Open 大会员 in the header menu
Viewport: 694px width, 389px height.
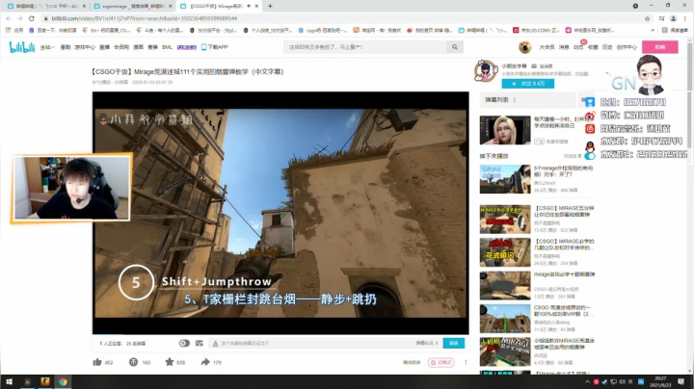point(547,47)
